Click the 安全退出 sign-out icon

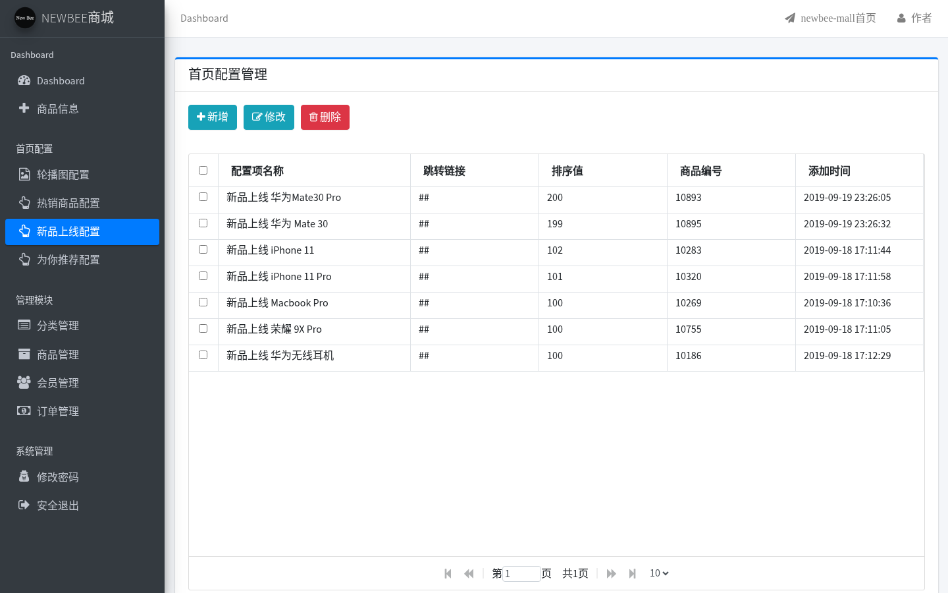(x=24, y=505)
